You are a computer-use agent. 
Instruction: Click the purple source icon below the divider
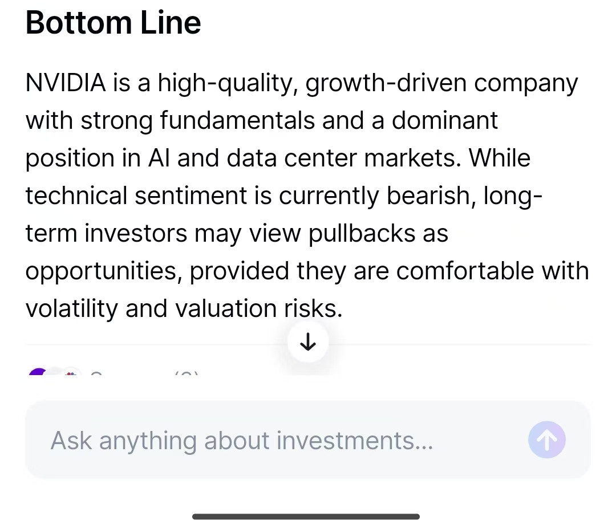(39, 372)
